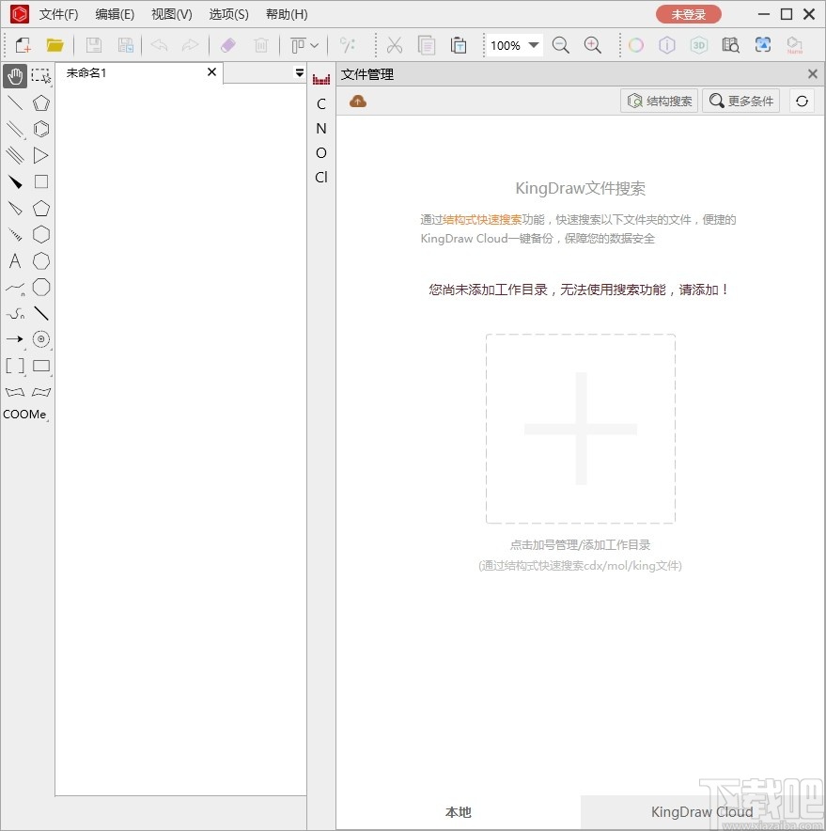Open the 选项(S) menu
This screenshot has height=831, width=826.
(227, 14)
